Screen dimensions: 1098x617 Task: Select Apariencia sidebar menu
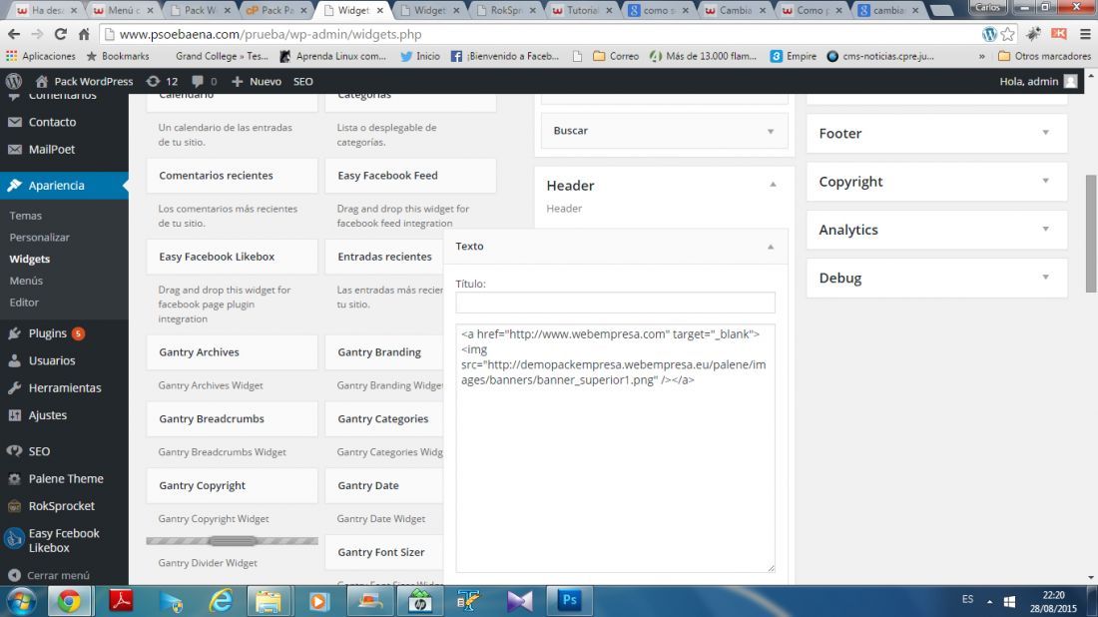coord(65,186)
